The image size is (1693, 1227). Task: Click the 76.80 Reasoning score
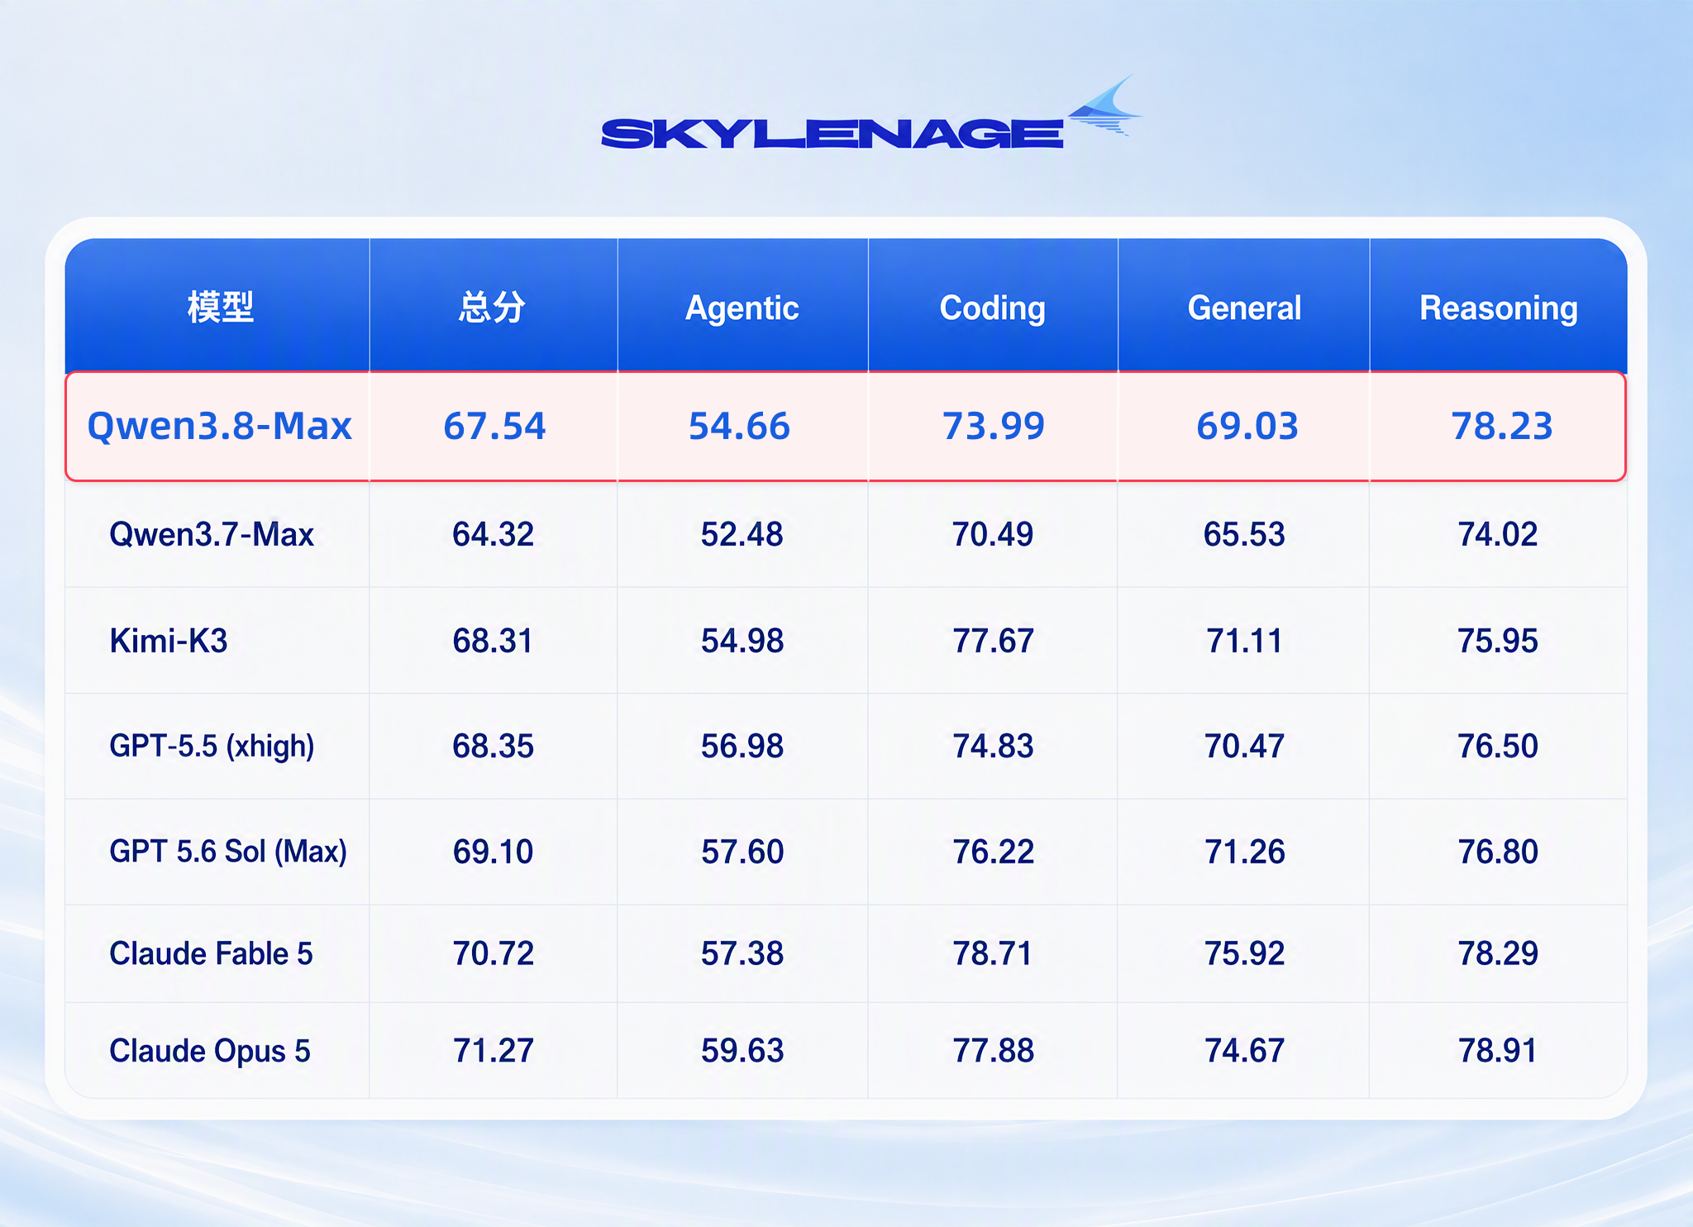point(1498,852)
